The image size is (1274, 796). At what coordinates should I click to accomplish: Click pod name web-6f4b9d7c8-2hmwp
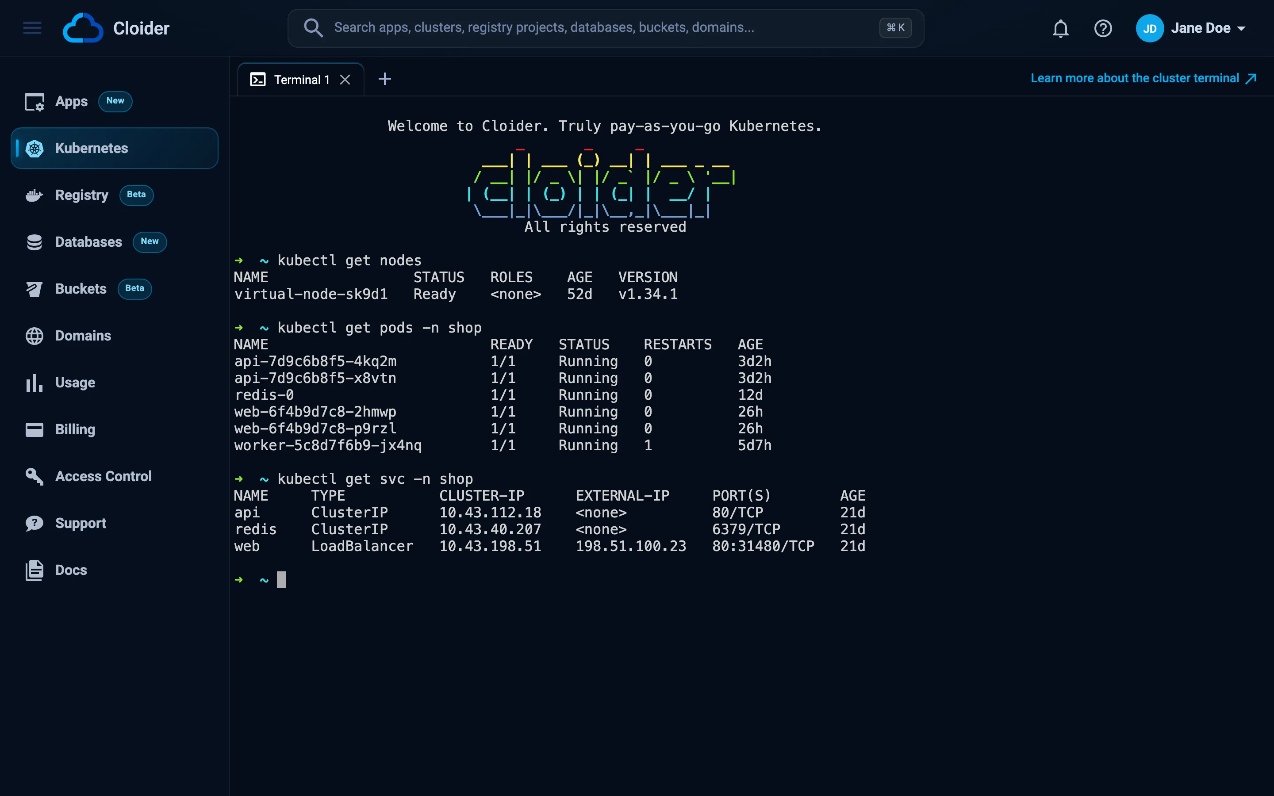(x=315, y=412)
